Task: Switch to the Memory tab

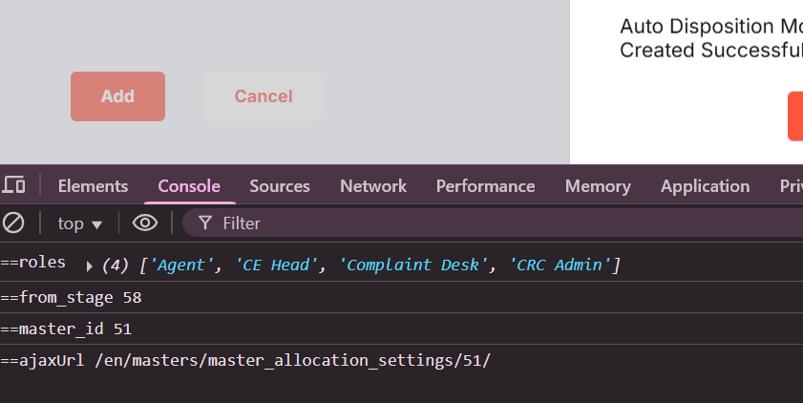Action: point(598,186)
